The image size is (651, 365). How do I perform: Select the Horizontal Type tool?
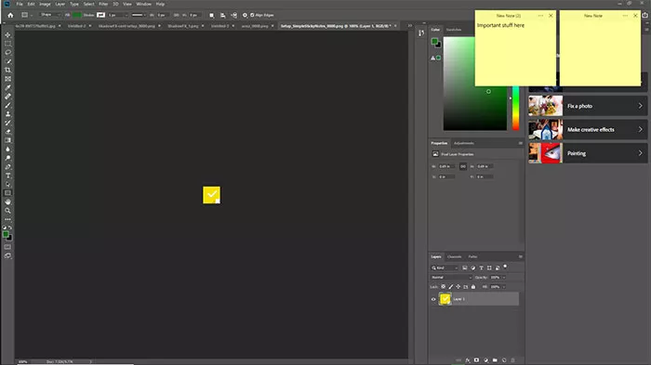point(7,176)
